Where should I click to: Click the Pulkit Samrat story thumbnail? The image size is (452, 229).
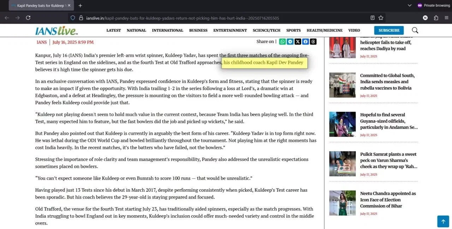(343, 164)
